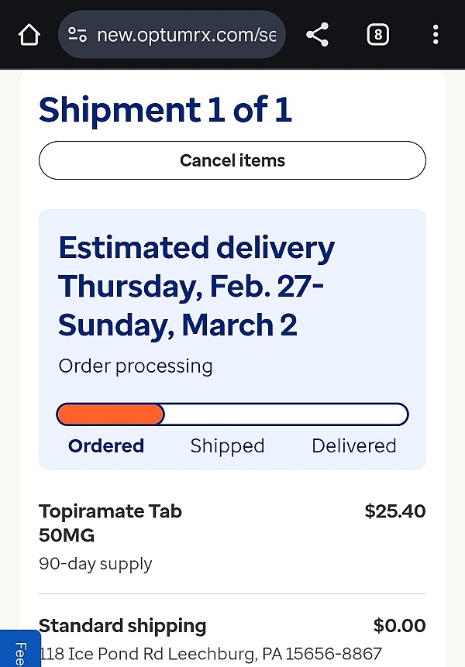Click the Standard shipping label
465x667 pixels.
point(122,626)
